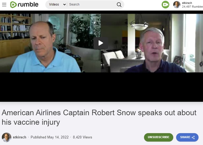Play the video with center play button
Image resolution: width=203 pixels, height=145 pixels.
(101, 43)
